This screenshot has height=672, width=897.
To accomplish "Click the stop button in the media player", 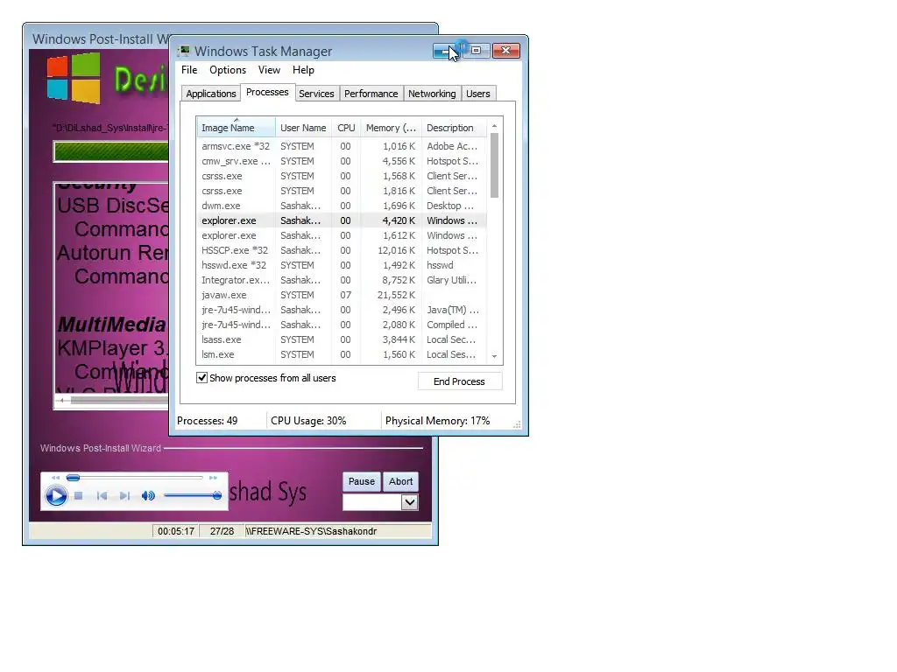I will point(79,496).
